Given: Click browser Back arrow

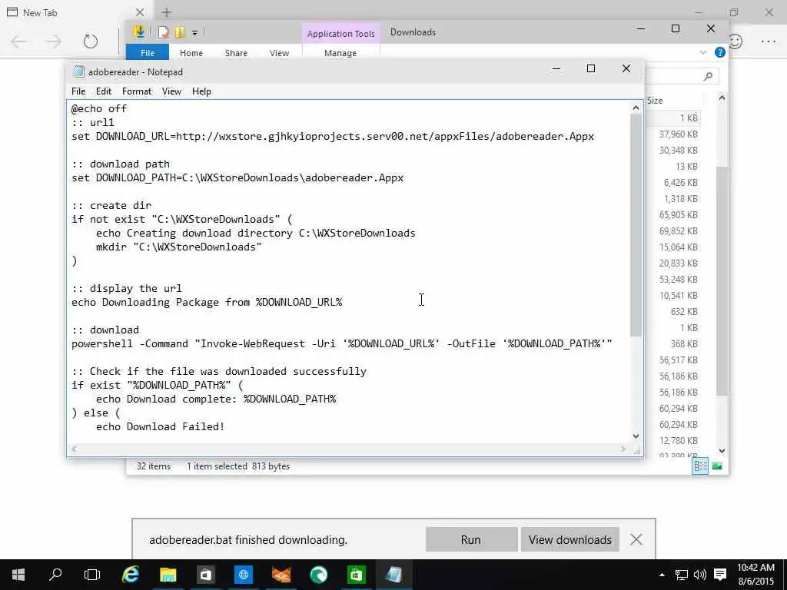Looking at the screenshot, I should coord(19,41).
